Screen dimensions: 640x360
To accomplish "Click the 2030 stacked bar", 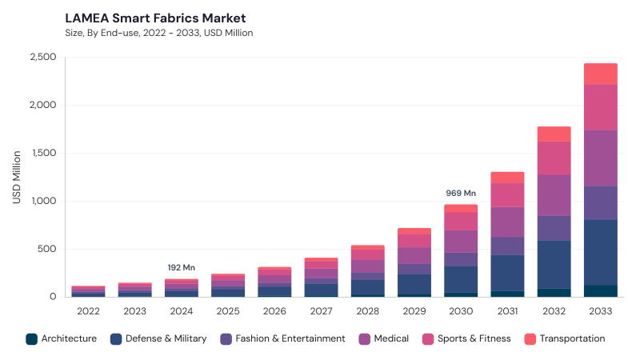I will tap(461, 250).
